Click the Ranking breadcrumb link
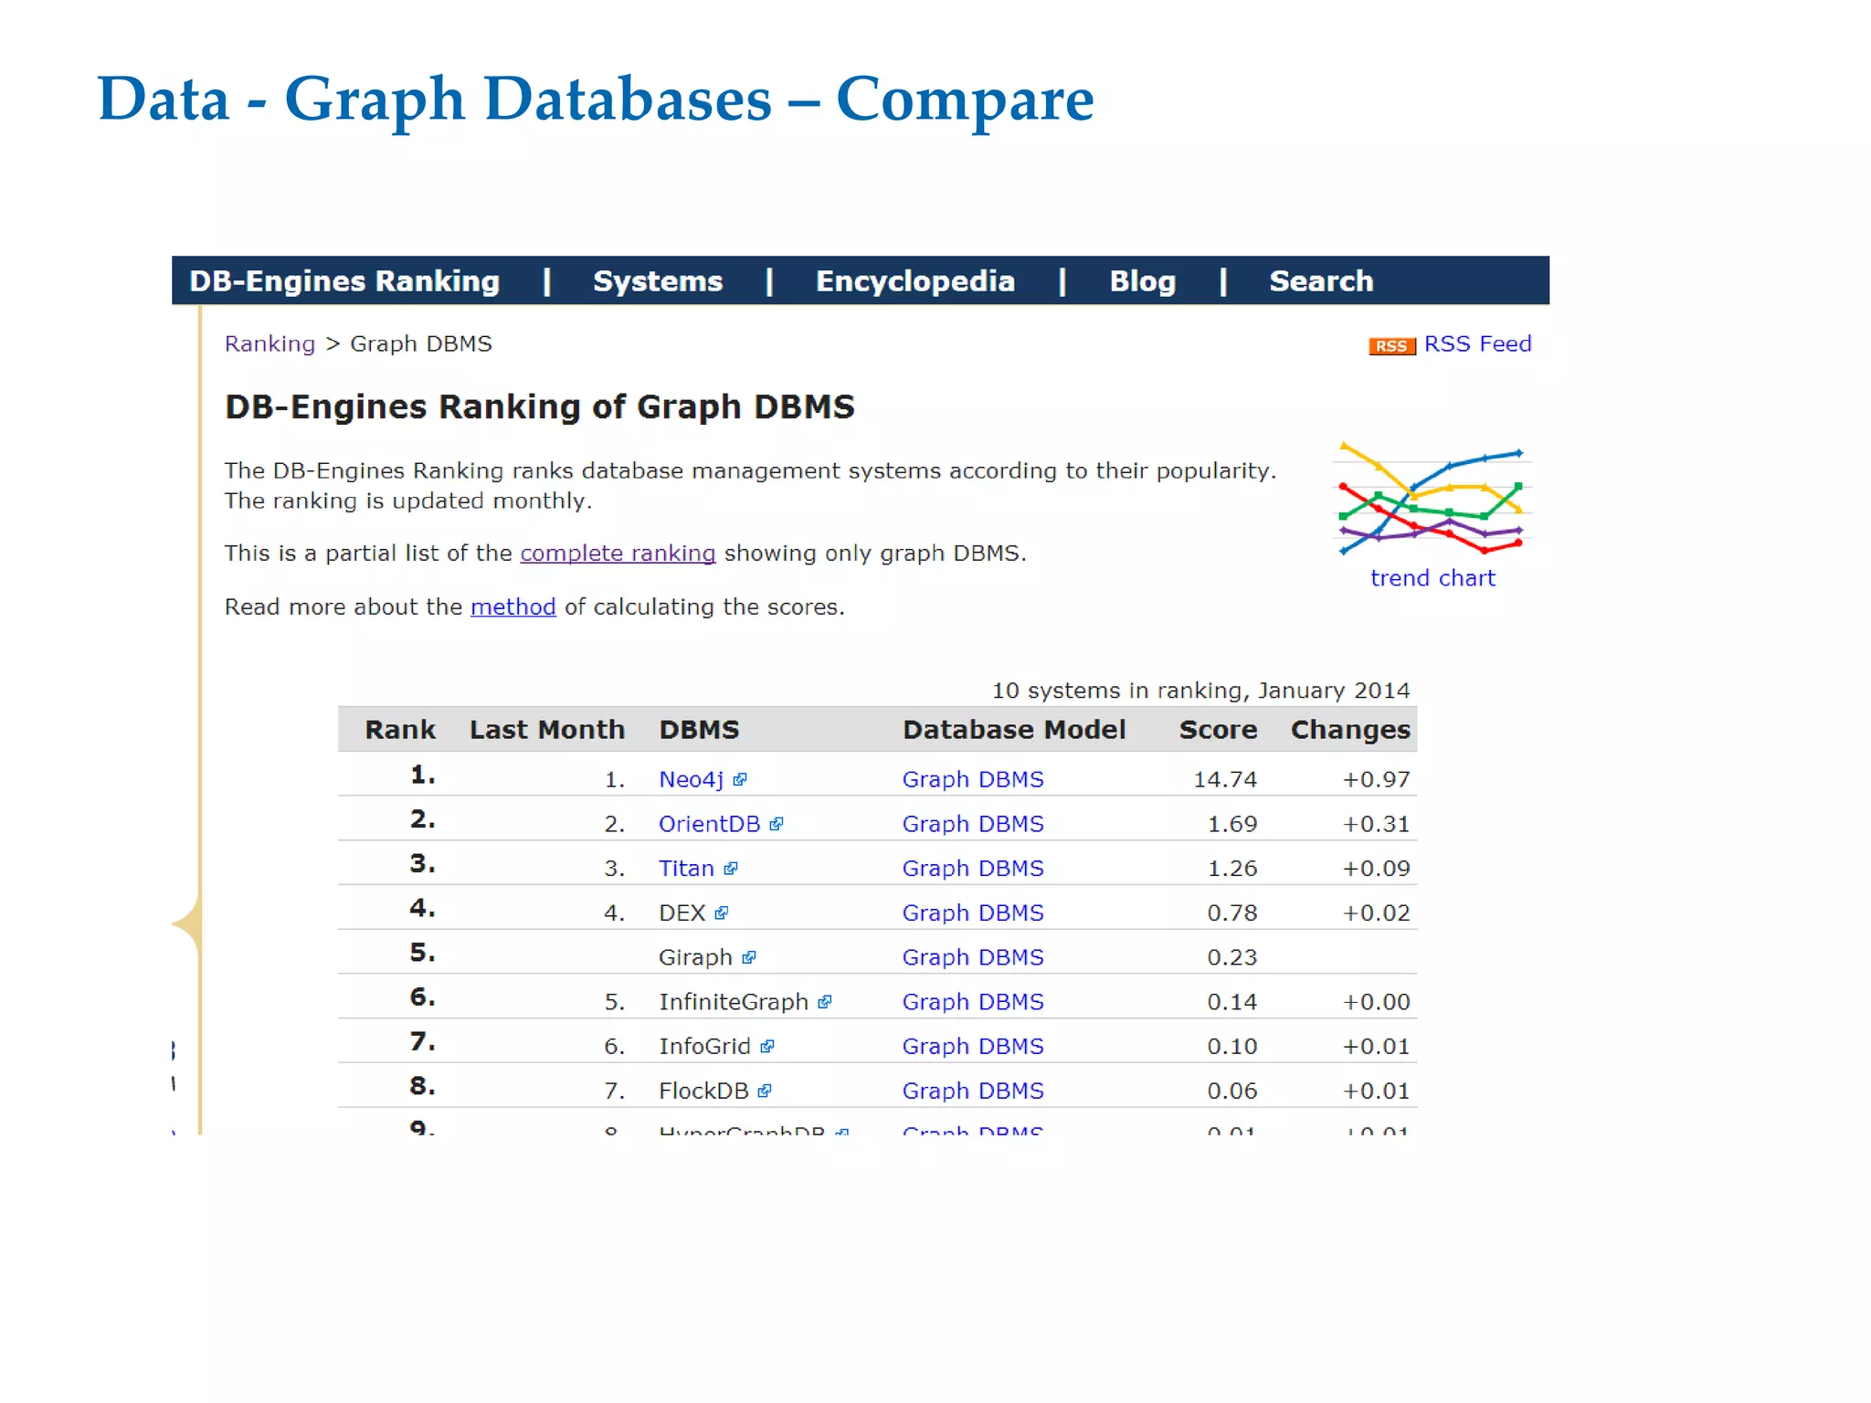The image size is (1871, 1403). click(x=270, y=343)
